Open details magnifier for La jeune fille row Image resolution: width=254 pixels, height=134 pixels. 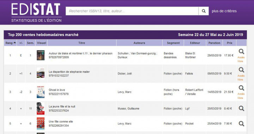pos(241,108)
